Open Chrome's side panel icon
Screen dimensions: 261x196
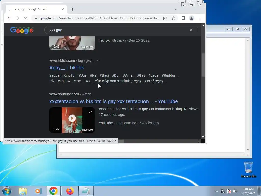tap(184, 18)
